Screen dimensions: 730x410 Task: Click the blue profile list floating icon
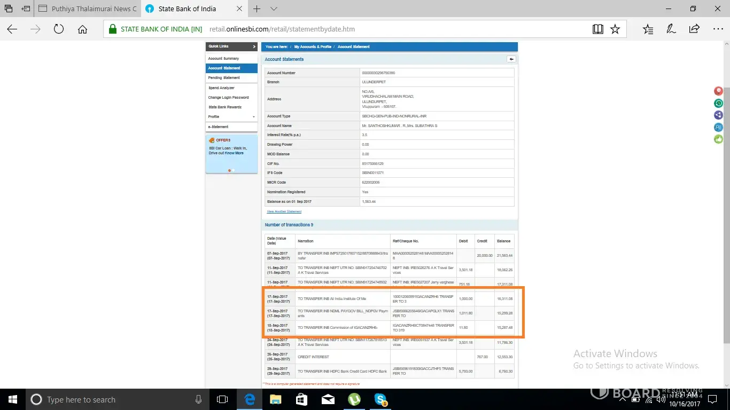click(718, 127)
